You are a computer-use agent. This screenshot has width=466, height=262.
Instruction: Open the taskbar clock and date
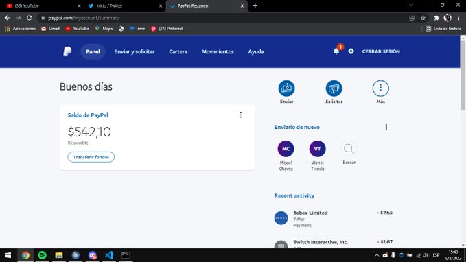[453, 255]
